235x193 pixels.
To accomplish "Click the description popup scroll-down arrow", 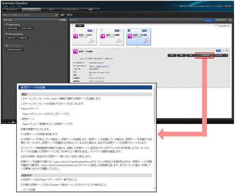I will pyautogui.click(x=155, y=188).
